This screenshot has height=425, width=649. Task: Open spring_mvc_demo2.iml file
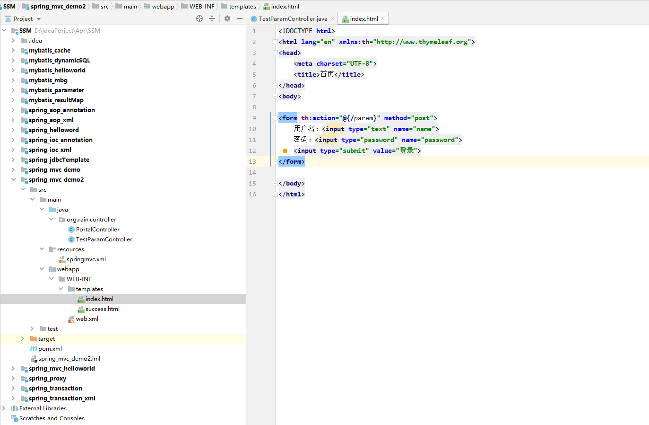coord(69,359)
